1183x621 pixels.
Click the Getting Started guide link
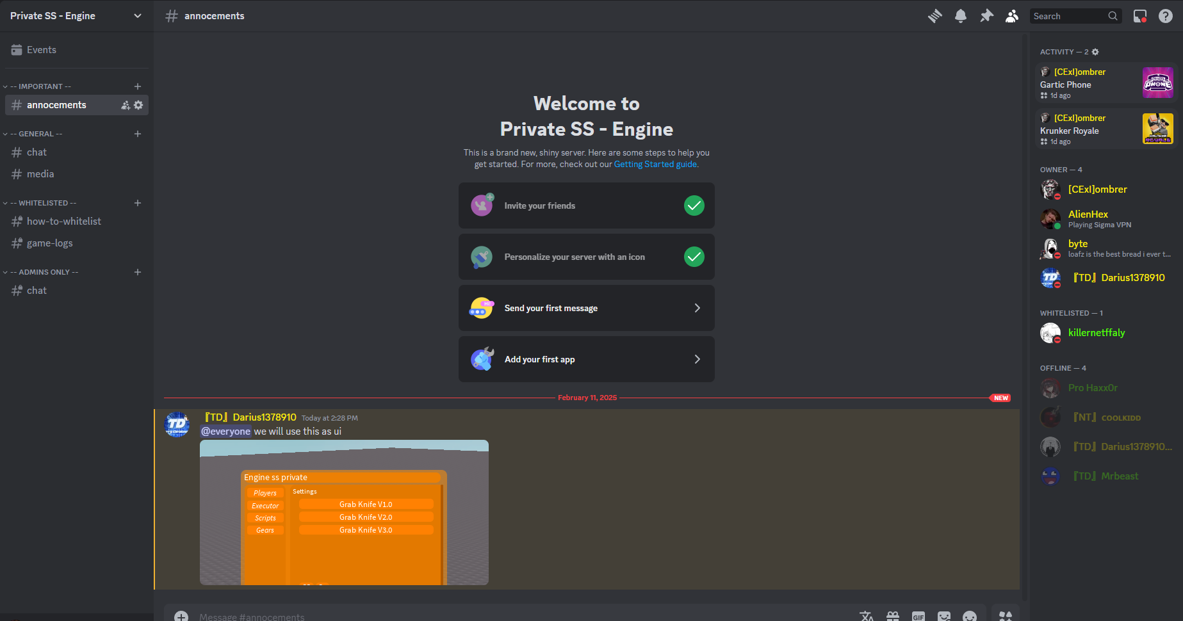point(655,165)
